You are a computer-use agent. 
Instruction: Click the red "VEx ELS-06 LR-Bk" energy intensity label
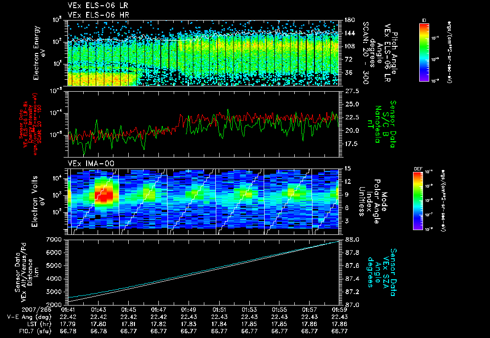point(30,124)
